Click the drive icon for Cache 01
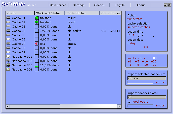This screenshot has height=114, width=173. pos(8,18)
